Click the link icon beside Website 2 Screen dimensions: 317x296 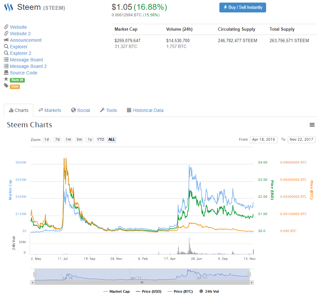click(x=6, y=33)
